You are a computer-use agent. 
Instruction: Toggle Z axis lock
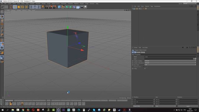pyautogui.click(x=39, y=7)
